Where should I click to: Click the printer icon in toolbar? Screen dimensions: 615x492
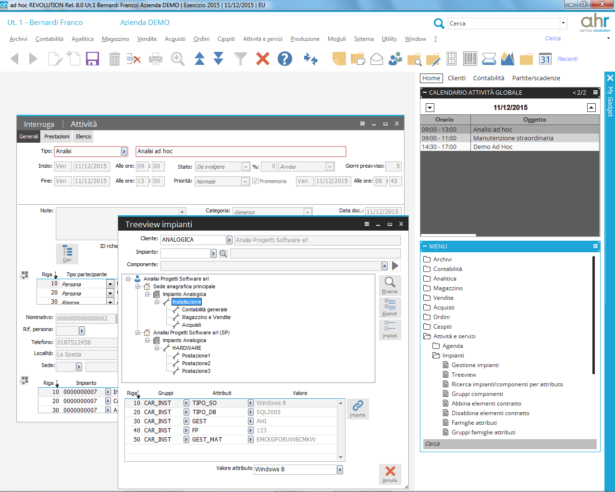[x=156, y=59]
